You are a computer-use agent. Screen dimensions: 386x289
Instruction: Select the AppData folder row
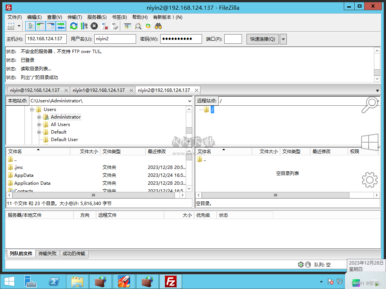(96, 175)
